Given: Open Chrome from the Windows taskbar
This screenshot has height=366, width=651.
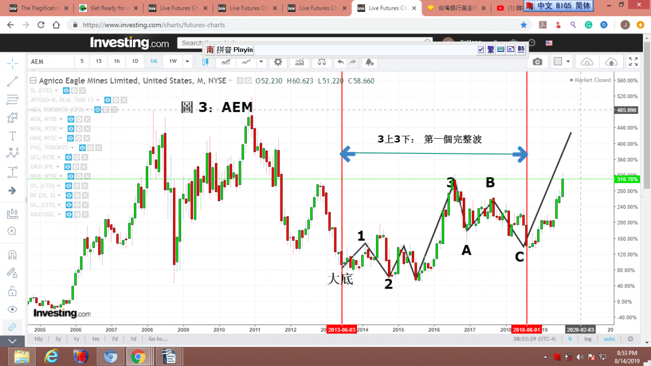Looking at the screenshot, I should [138, 357].
